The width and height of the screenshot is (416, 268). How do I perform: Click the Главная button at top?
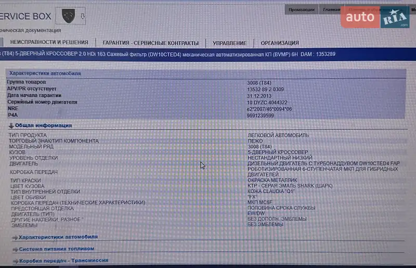point(331,9)
